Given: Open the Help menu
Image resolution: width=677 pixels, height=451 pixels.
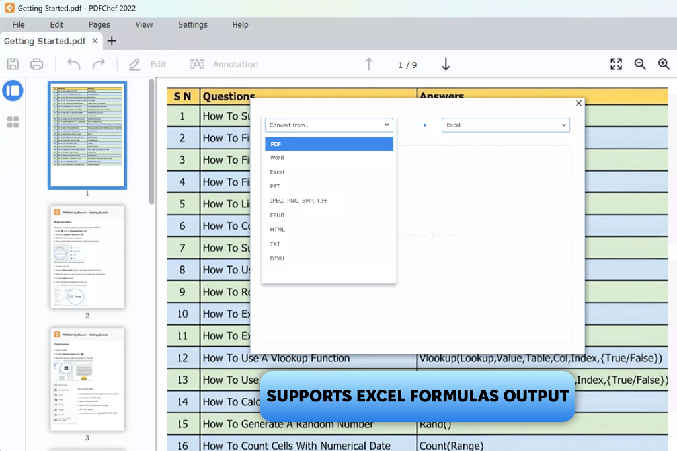Looking at the screenshot, I should click(x=240, y=24).
